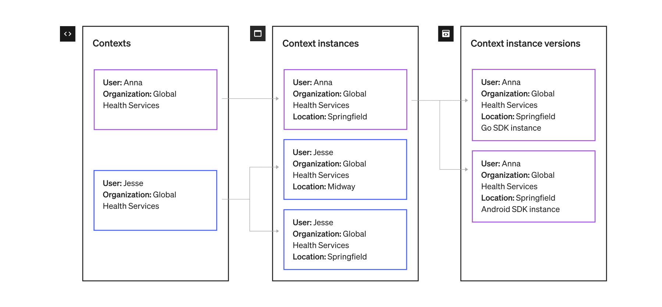Click Jesse's blue box in the Contexts panel
The image size is (662, 307).
pyautogui.click(x=156, y=200)
